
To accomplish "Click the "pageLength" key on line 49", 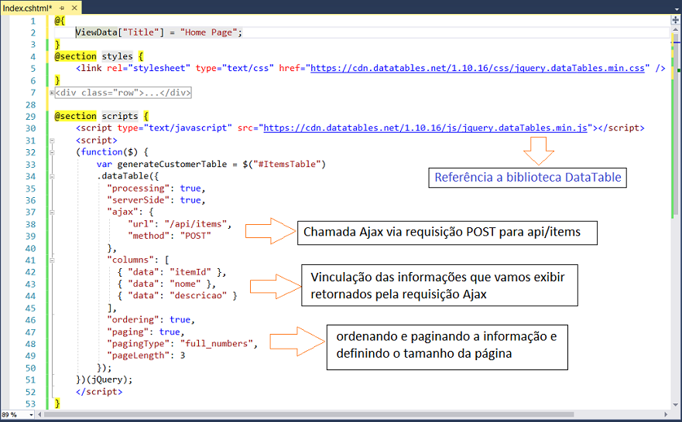I will pos(139,356).
